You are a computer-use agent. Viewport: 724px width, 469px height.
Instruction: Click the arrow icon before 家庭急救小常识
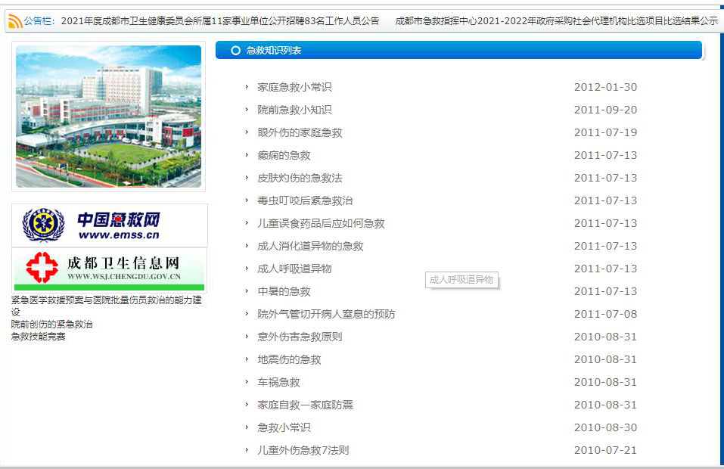tap(247, 87)
